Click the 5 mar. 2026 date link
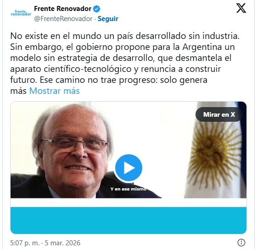Image resolution: width=257 pixels, height=249 pixels. [62, 243]
